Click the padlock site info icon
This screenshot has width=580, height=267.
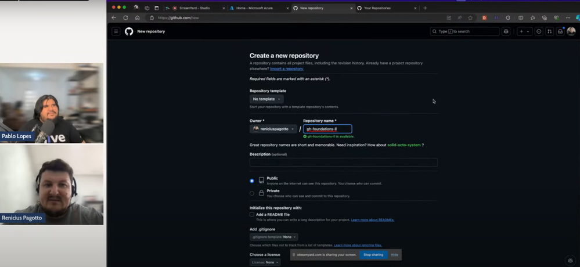click(x=152, y=18)
